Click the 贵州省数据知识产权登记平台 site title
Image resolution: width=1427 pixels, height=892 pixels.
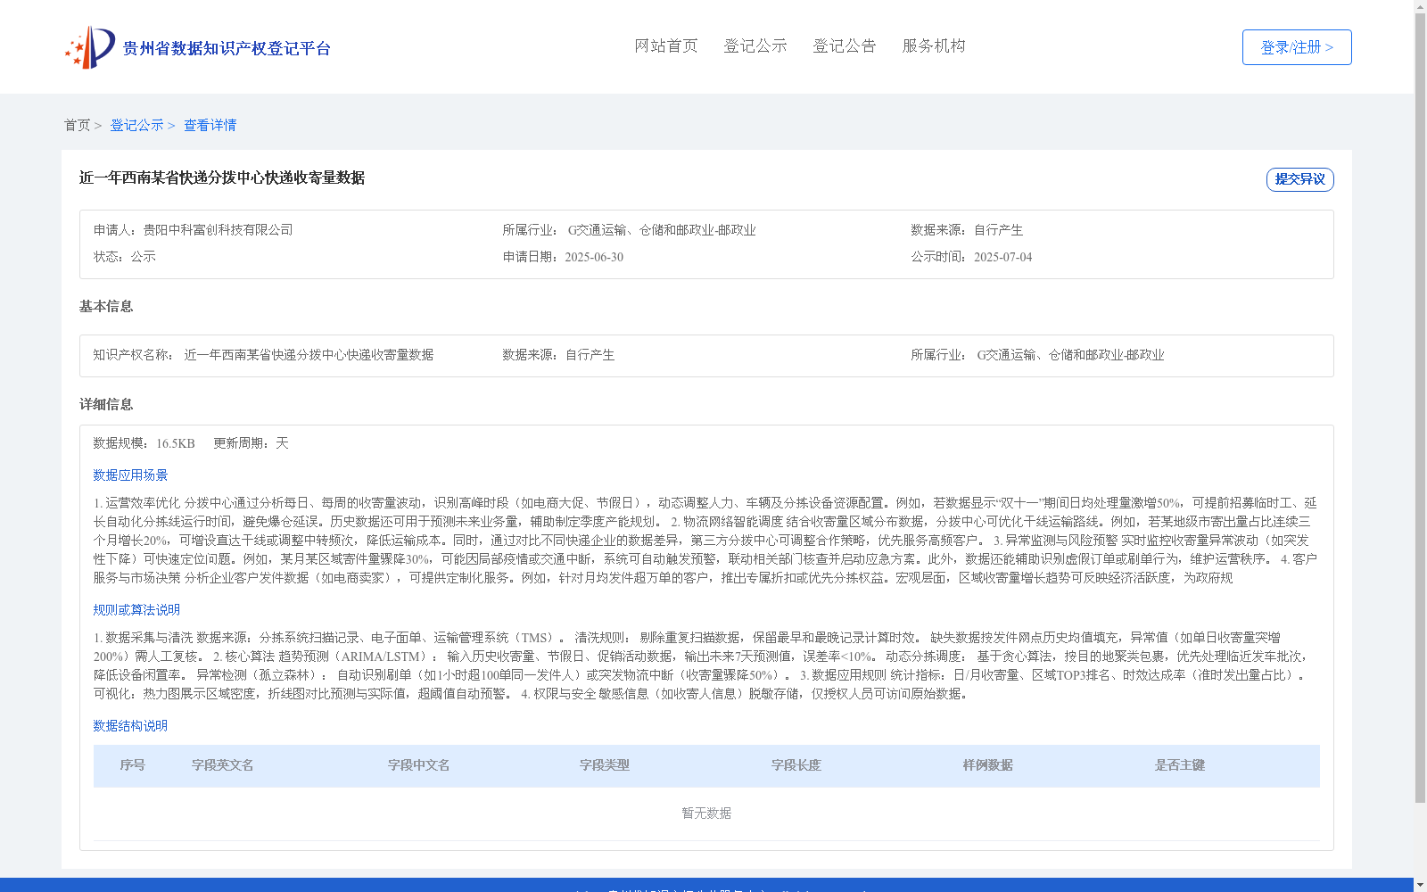(x=227, y=48)
